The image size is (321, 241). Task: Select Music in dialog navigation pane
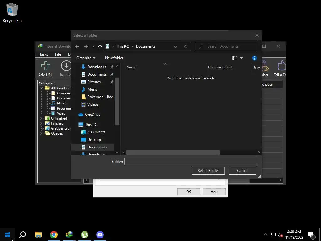92,89
